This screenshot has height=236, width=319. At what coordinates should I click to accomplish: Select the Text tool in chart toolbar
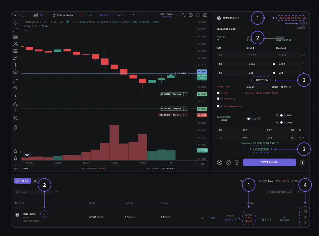pyautogui.click(x=16, y=65)
